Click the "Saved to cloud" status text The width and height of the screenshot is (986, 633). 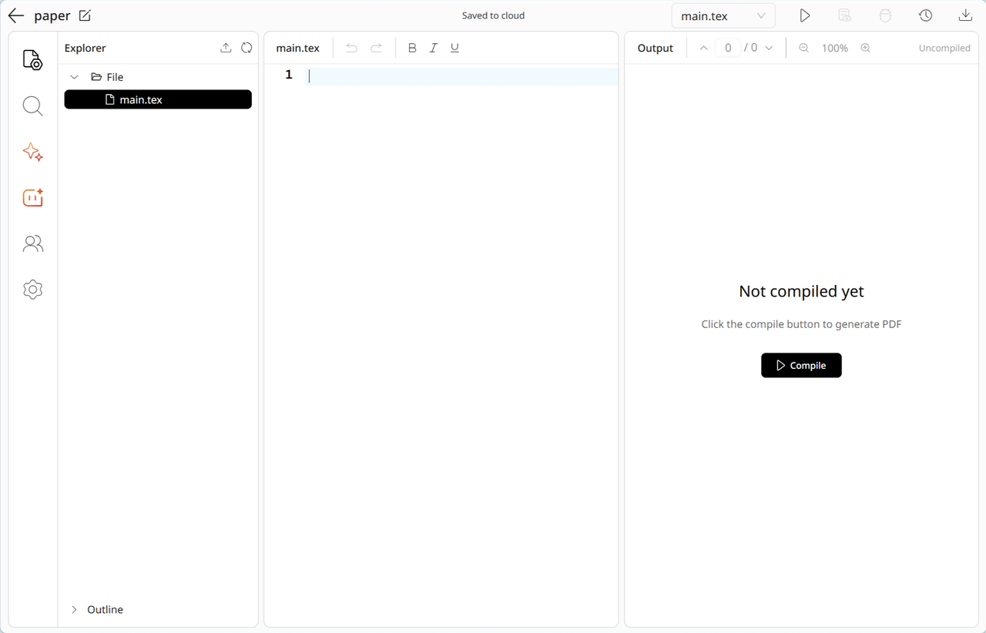[493, 15]
